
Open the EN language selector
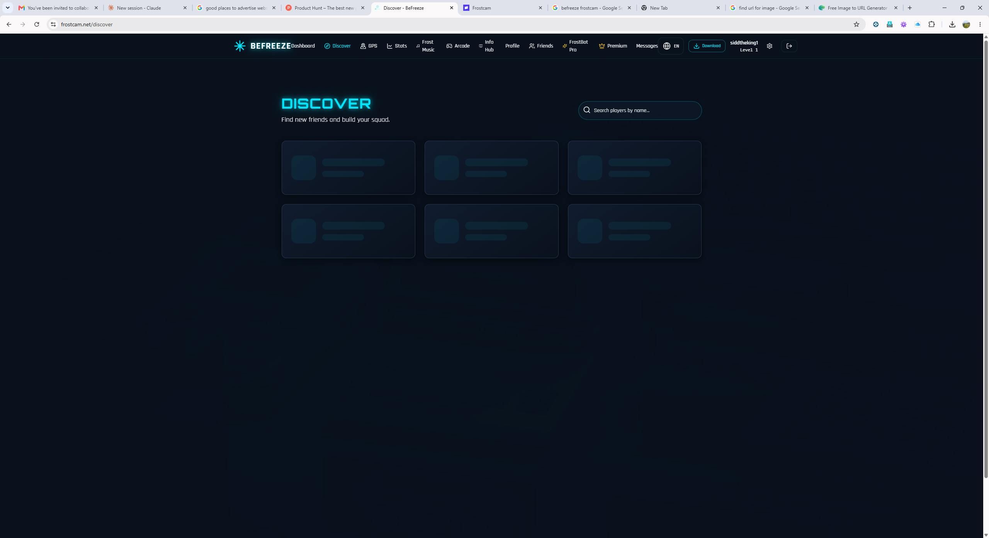click(671, 46)
